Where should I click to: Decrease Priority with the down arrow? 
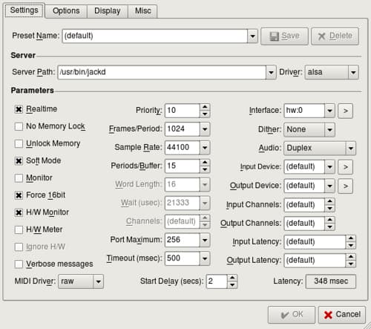[205, 114]
